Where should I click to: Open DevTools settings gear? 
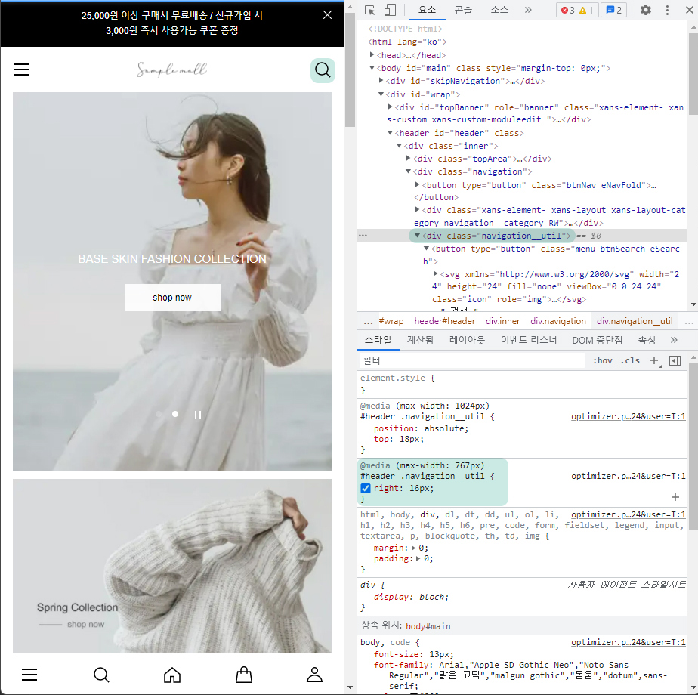click(645, 10)
